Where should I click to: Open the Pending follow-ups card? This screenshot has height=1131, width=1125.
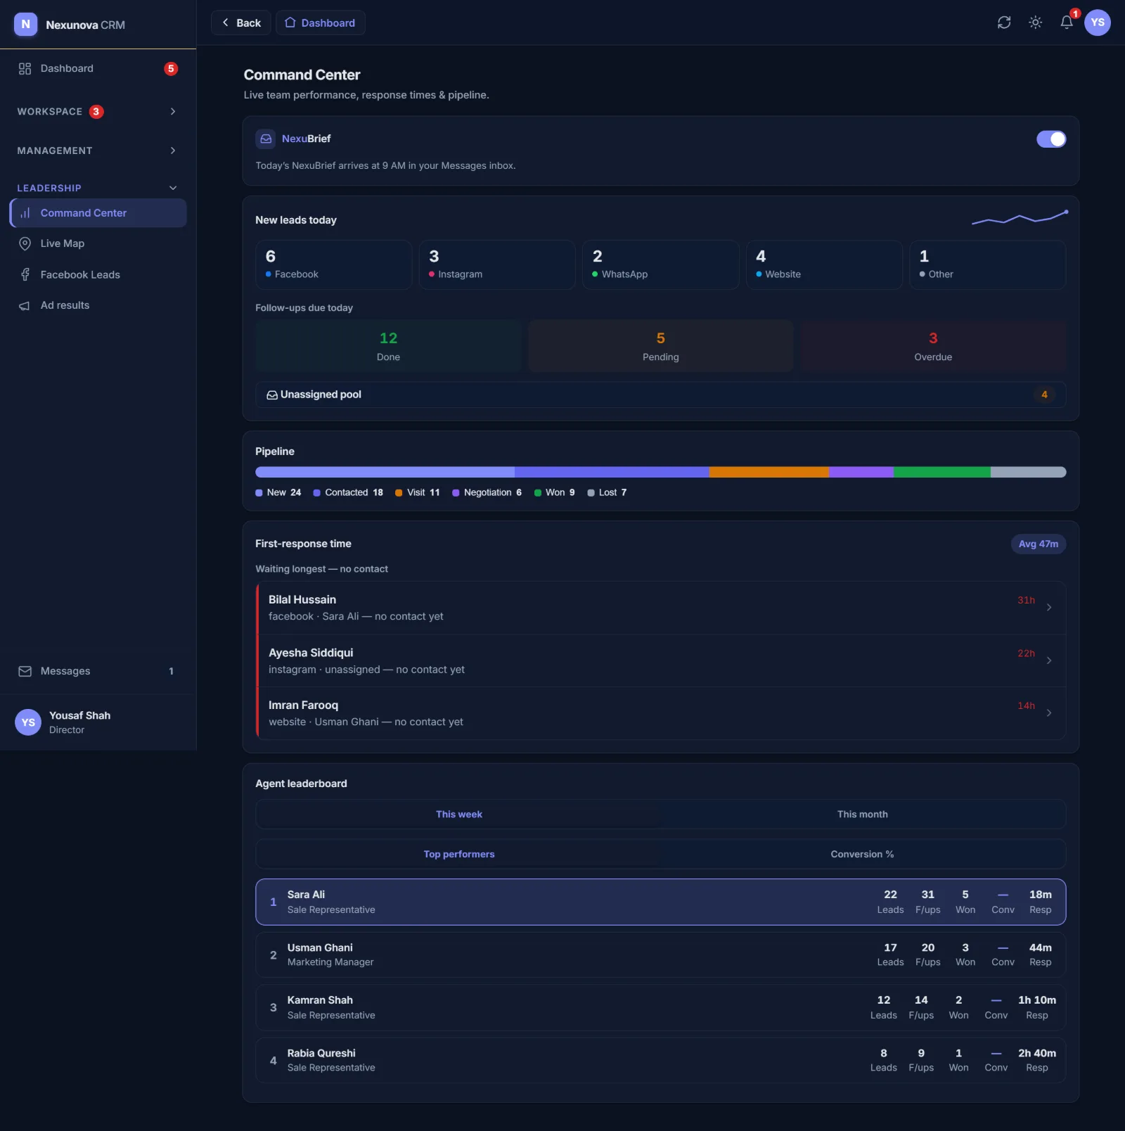tap(660, 346)
